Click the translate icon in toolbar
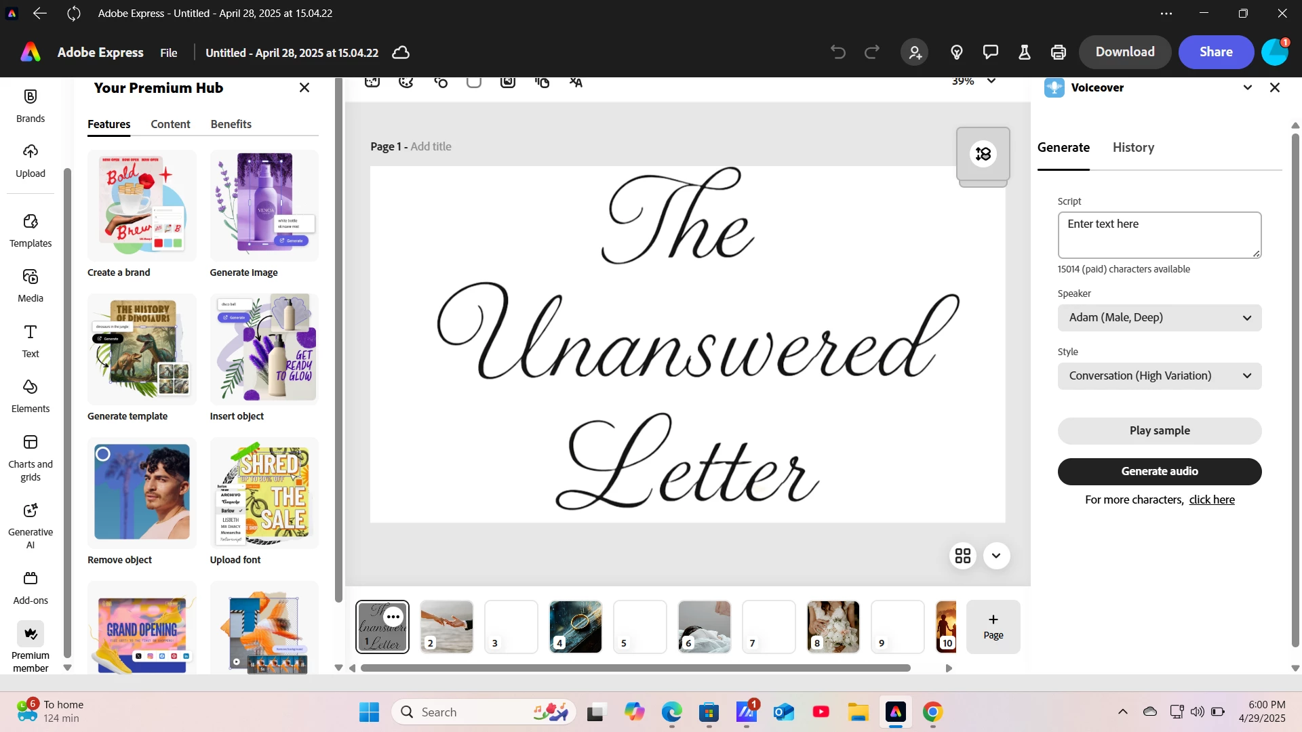 pos(576,82)
